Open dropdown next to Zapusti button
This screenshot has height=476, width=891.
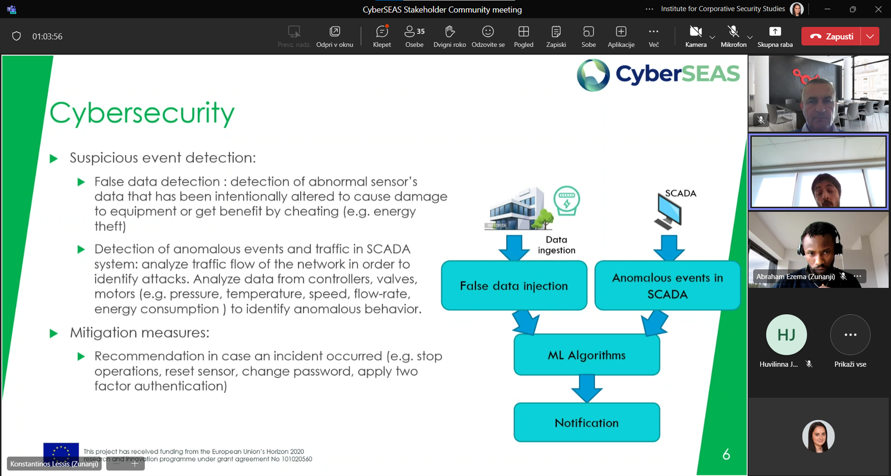[870, 36]
